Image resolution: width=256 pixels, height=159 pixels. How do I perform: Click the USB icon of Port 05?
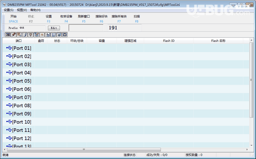tap(9, 80)
